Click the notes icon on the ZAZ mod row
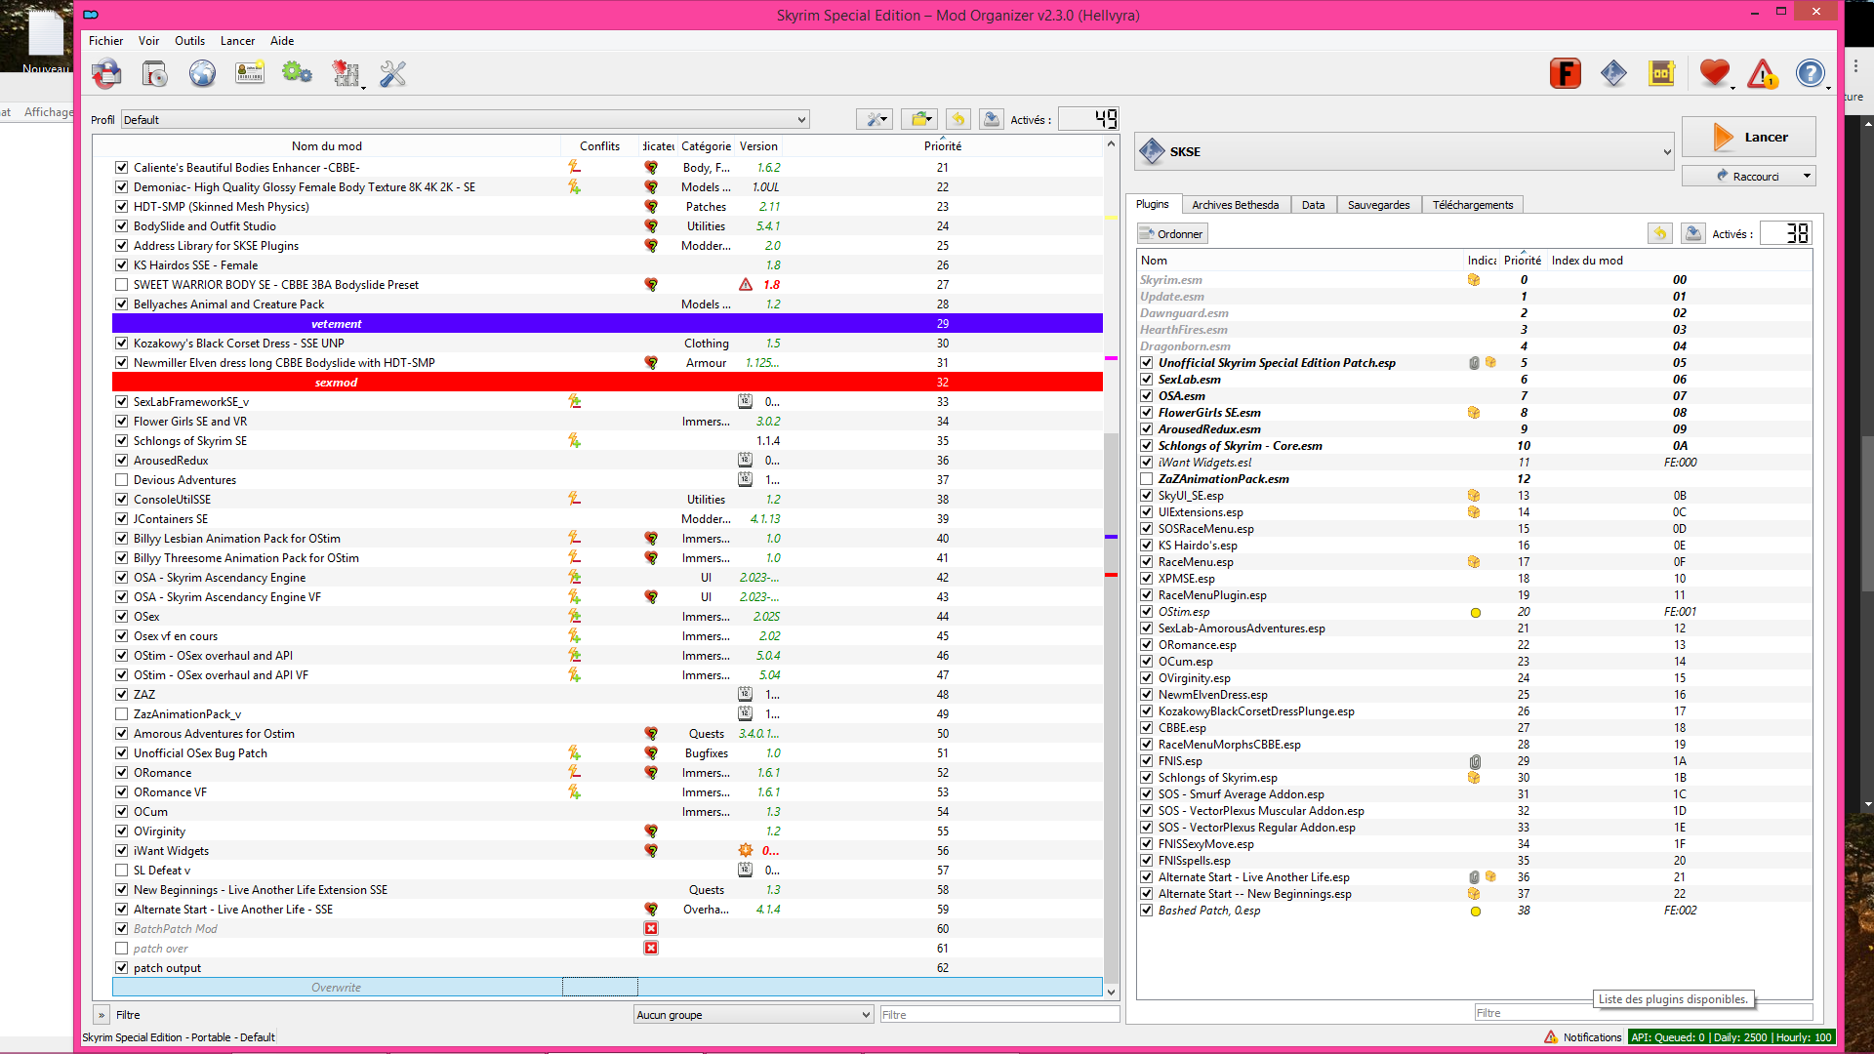Viewport: 1874px width, 1054px height. point(745,695)
